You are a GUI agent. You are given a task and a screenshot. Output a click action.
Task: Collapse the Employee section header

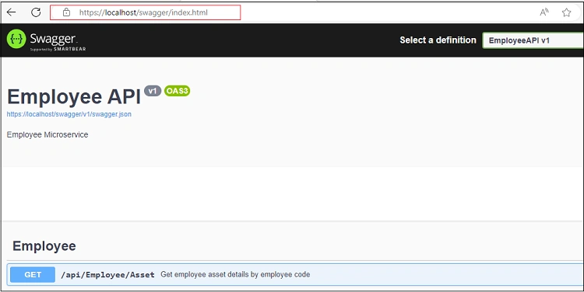click(x=44, y=246)
